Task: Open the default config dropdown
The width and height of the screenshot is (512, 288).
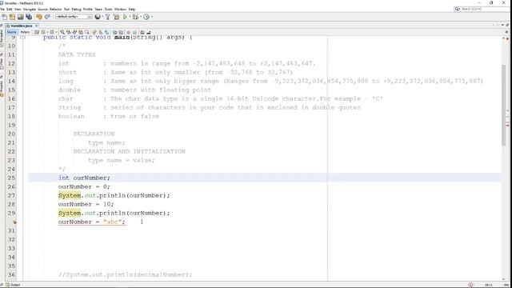Action: click(74, 17)
